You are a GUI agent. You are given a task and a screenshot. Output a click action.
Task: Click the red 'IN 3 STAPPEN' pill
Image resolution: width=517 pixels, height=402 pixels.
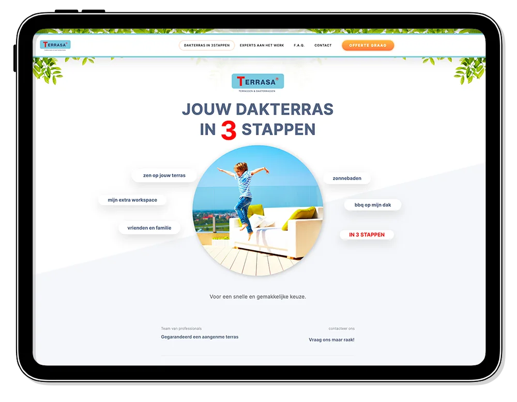click(367, 235)
